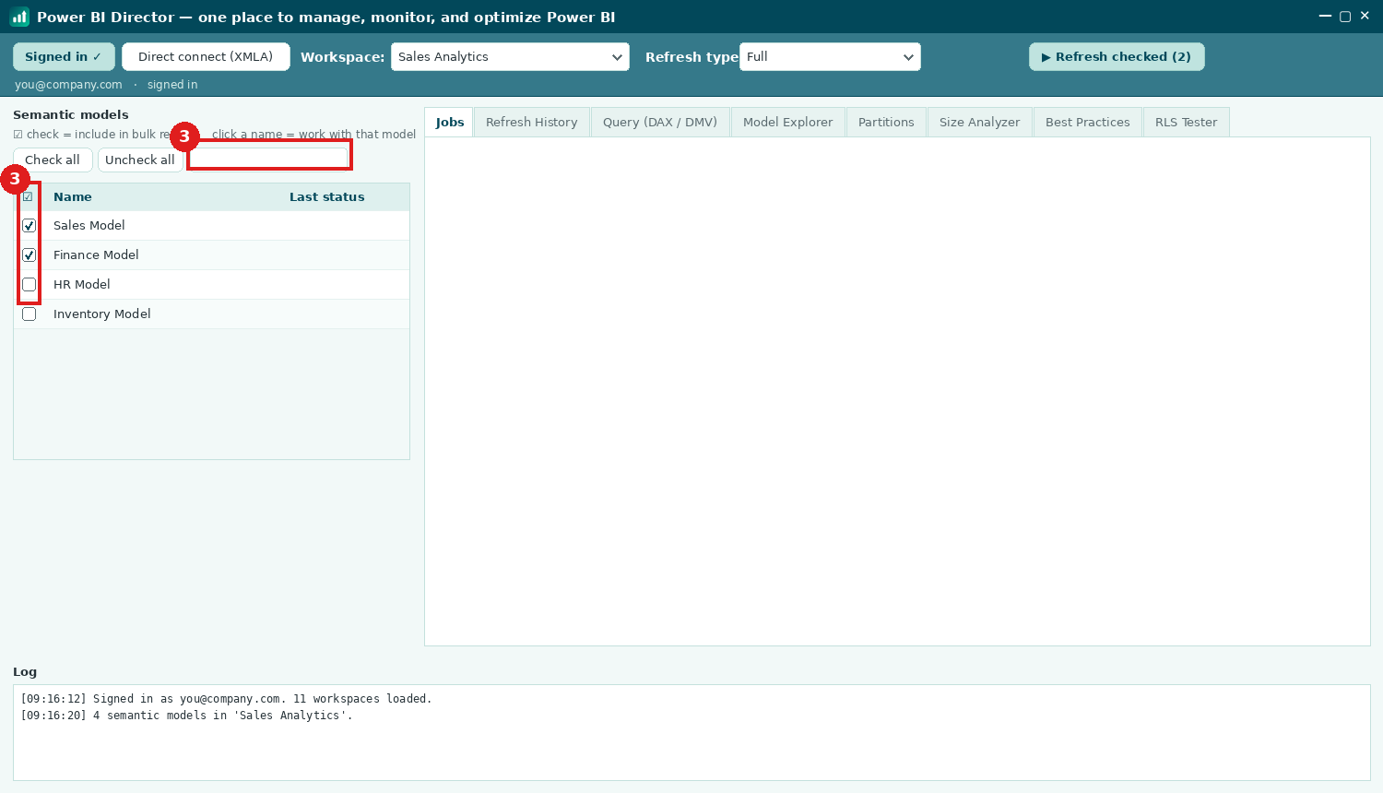
Task: Open the RLS Tester tab
Action: click(x=1187, y=122)
